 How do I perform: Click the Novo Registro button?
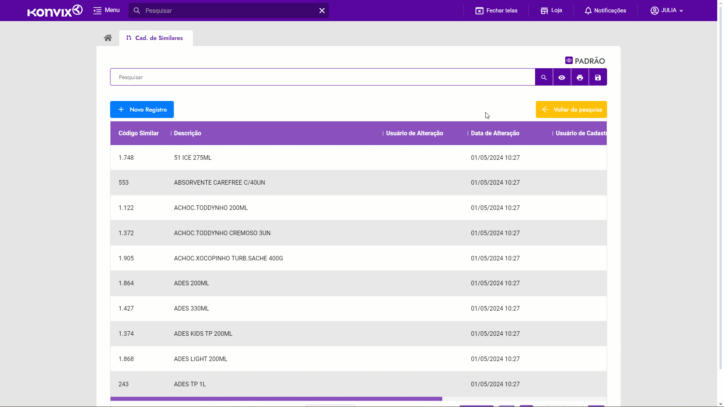pyautogui.click(x=142, y=110)
